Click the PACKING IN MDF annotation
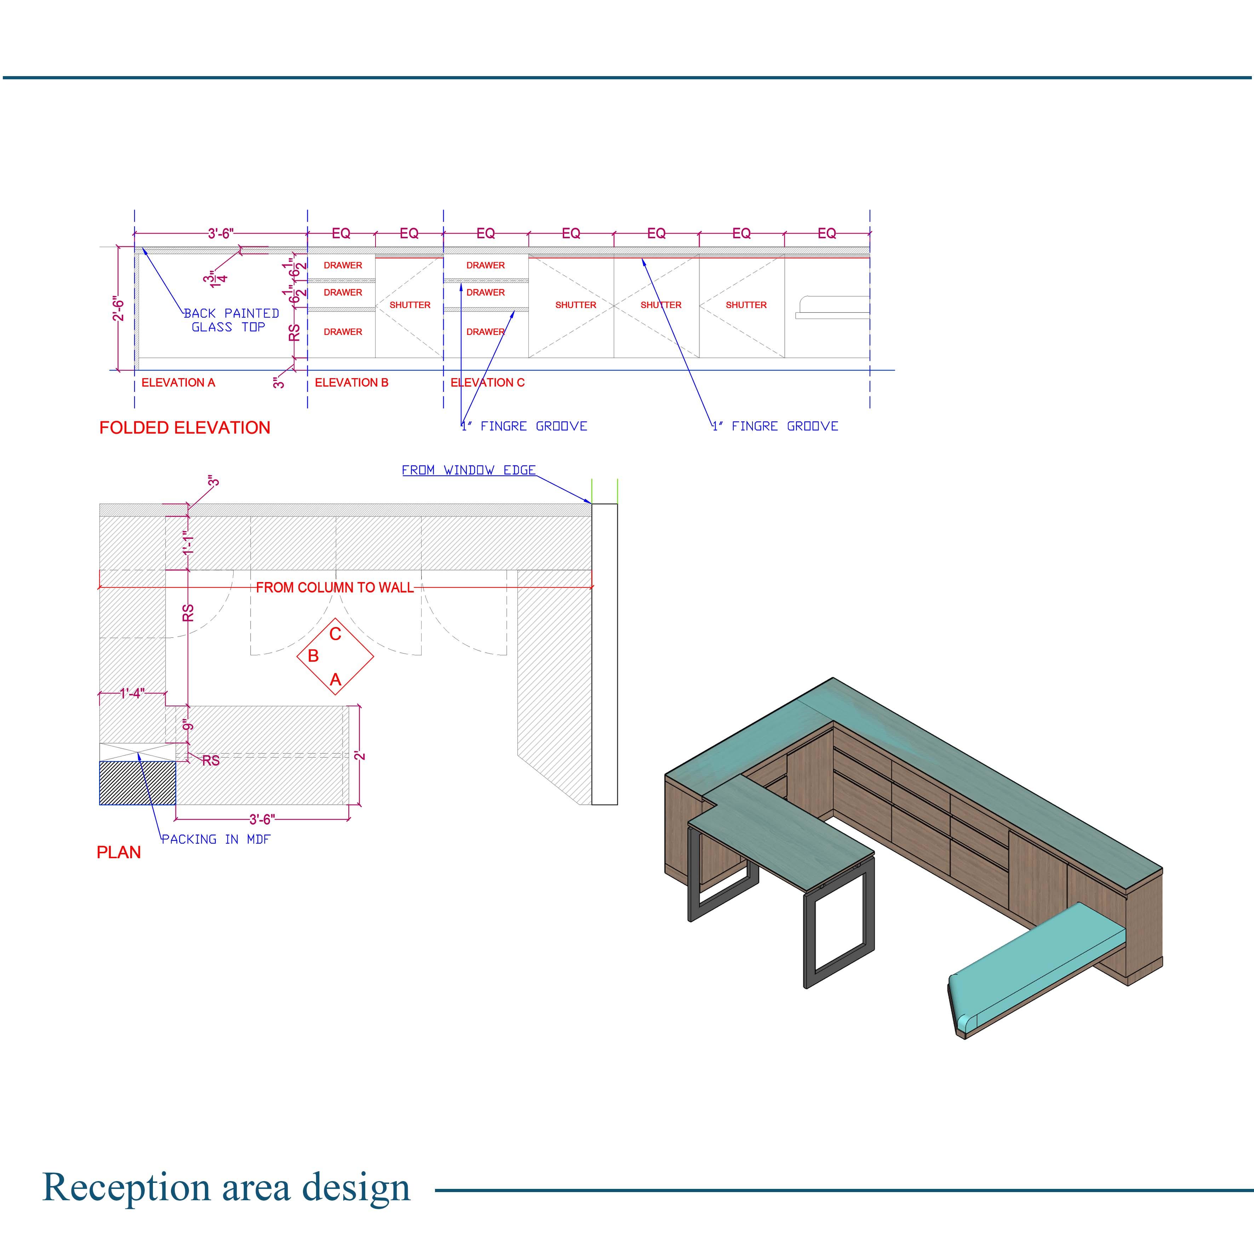Viewport: 1254px width, 1242px height. 216,839
